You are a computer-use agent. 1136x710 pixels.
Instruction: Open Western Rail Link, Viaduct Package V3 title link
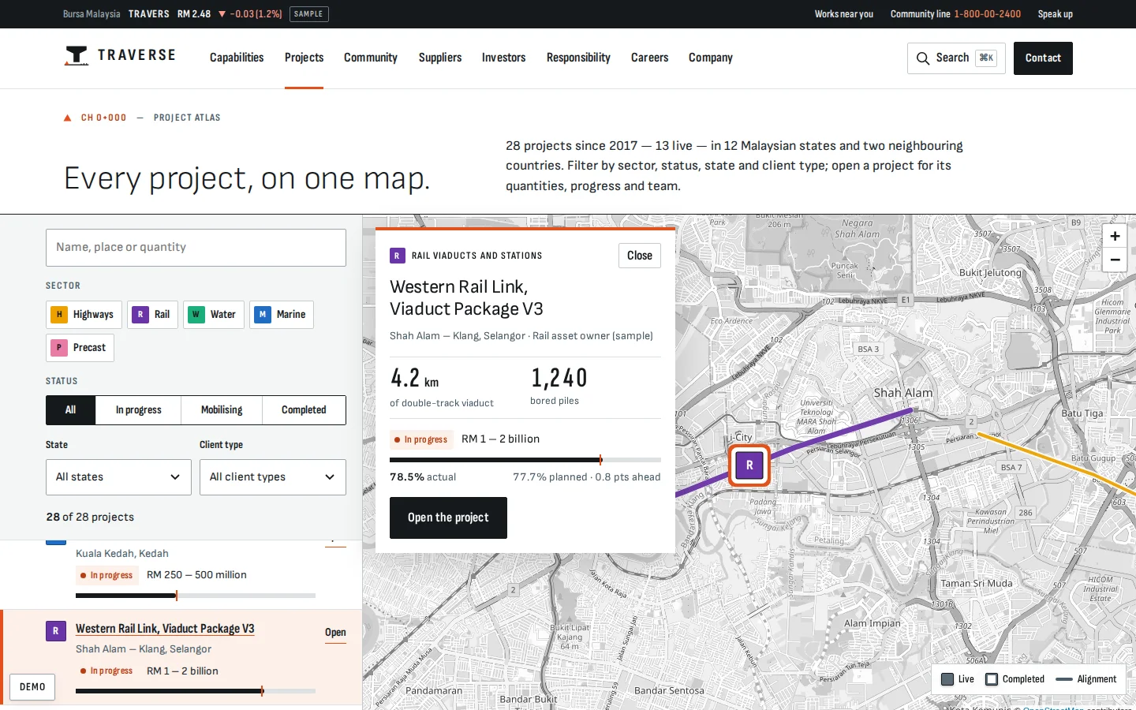(165, 629)
